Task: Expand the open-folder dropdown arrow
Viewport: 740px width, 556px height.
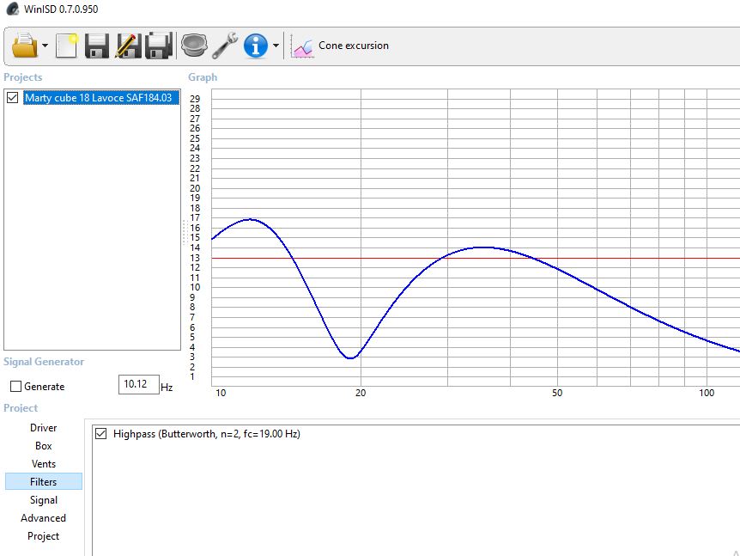Action: 45,46
